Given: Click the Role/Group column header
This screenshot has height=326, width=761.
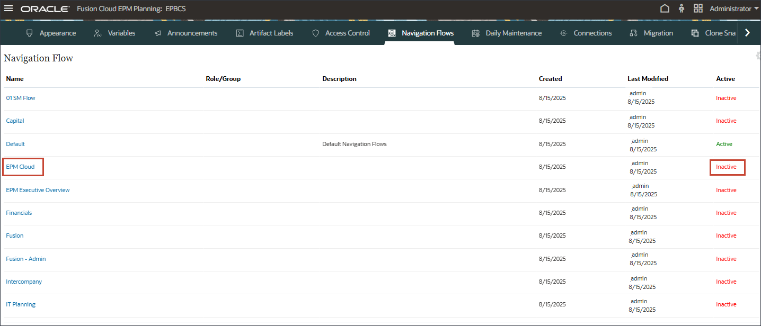Looking at the screenshot, I should [x=223, y=79].
